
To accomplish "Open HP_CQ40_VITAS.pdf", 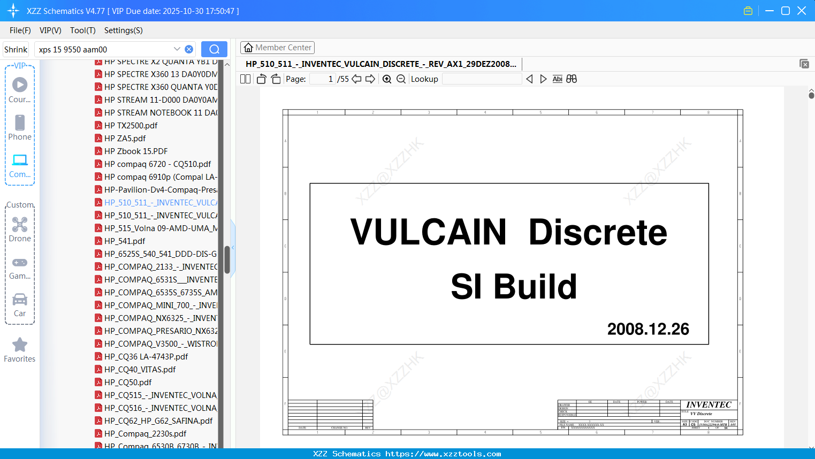I will coord(140,369).
